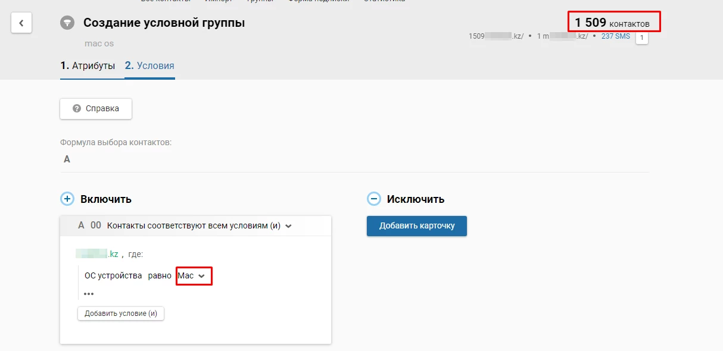The image size is (723, 351).
Task: Click the plus icon next to Включить
Action: pos(67,199)
